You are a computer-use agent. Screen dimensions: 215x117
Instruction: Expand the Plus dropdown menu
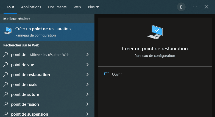[93, 7]
